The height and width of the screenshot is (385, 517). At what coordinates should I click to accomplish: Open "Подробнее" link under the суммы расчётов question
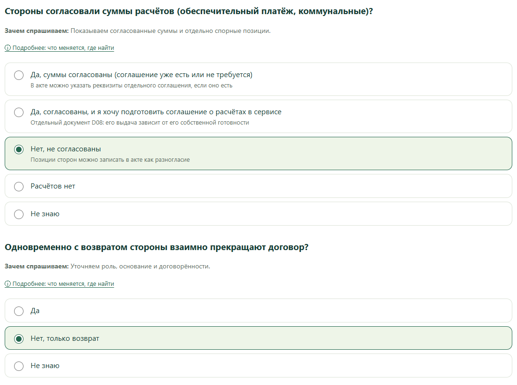point(59,48)
